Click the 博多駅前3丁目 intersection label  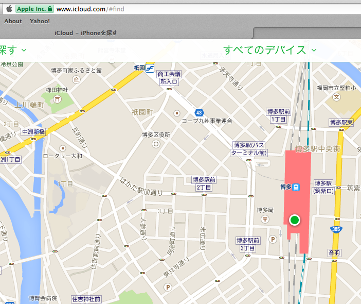[248, 244]
